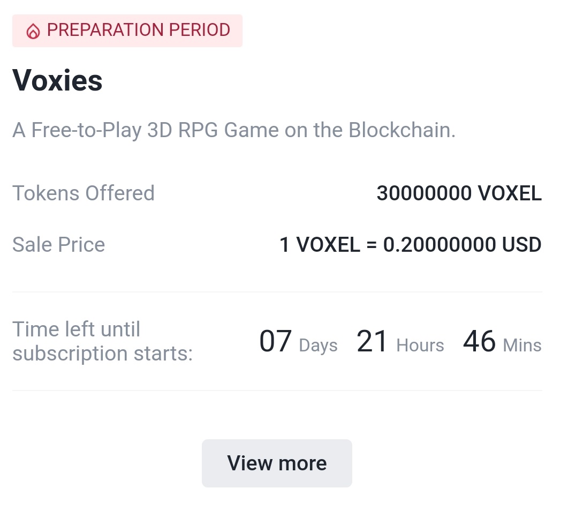Click the Tokens Offered label
Screen dimensions: 568x518
click(84, 193)
